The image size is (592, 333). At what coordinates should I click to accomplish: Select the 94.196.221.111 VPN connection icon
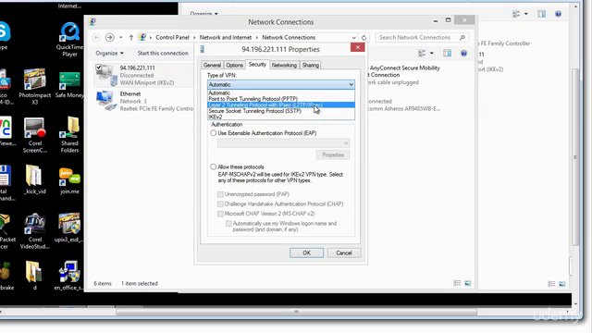(x=106, y=75)
